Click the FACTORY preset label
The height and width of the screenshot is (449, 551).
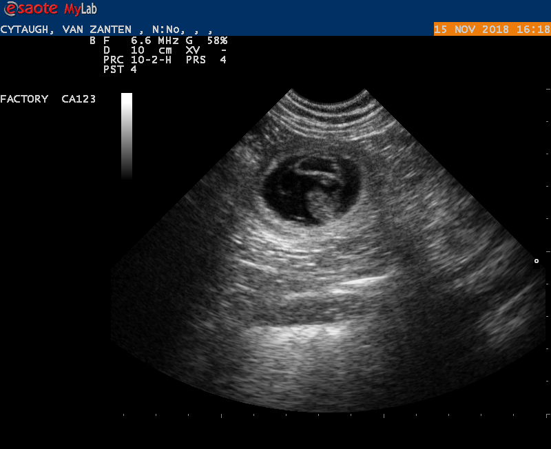coord(24,99)
